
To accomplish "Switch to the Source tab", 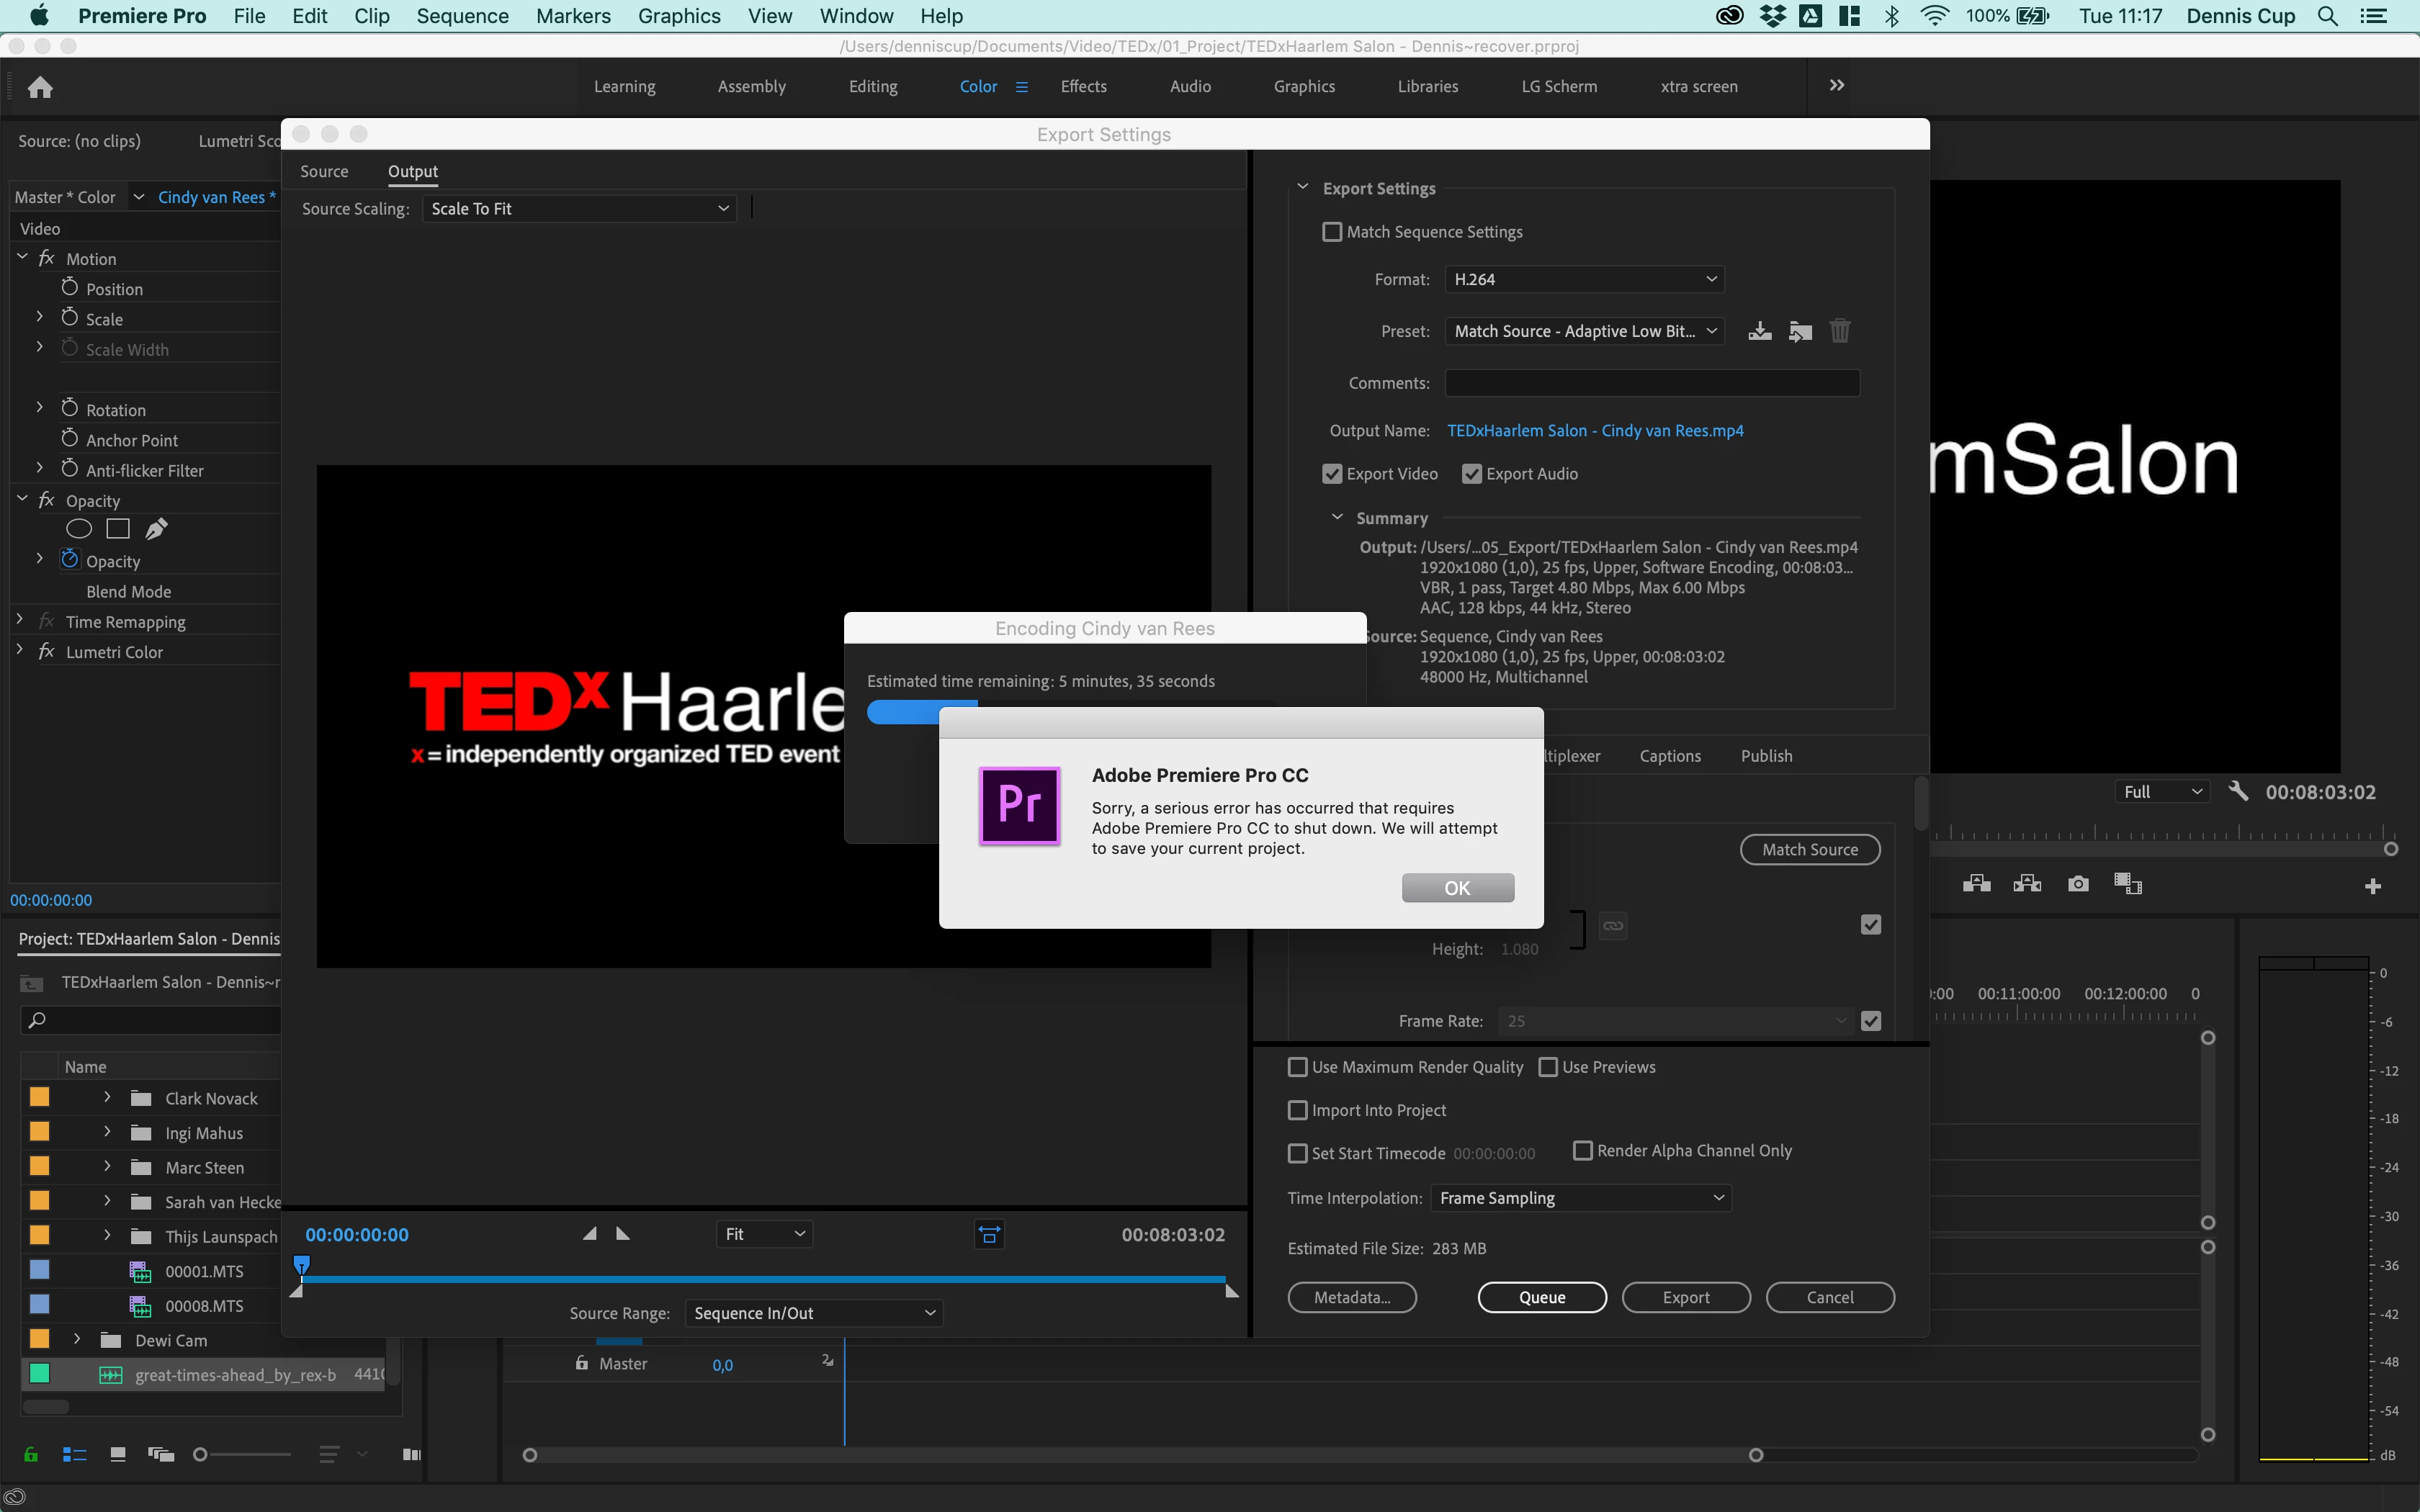I will pos(324,171).
